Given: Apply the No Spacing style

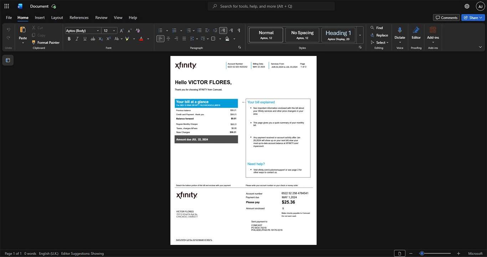Looking at the screenshot, I should [x=302, y=35].
